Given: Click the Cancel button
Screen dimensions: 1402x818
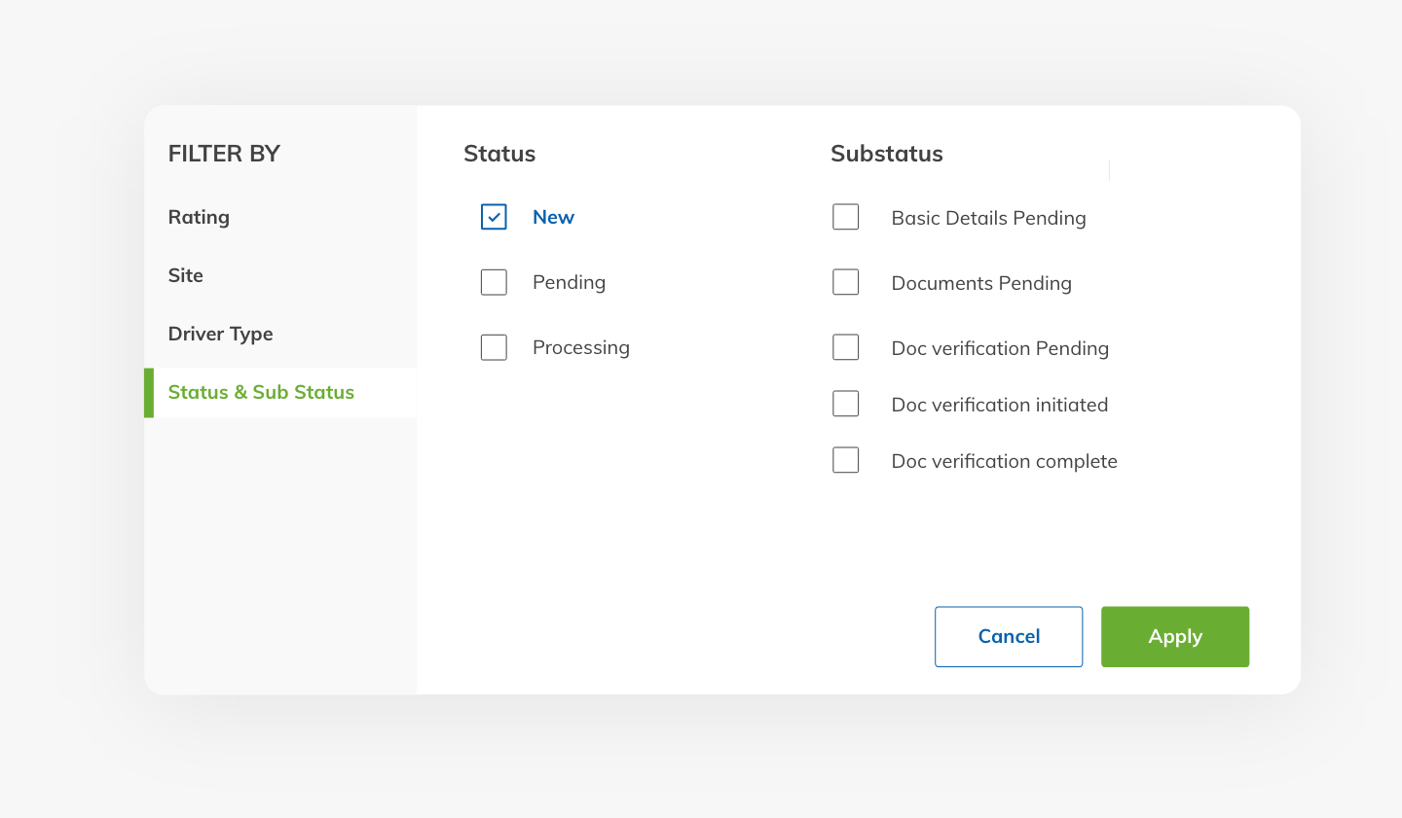Looking at the screenshot, I should click(1008, 636).
